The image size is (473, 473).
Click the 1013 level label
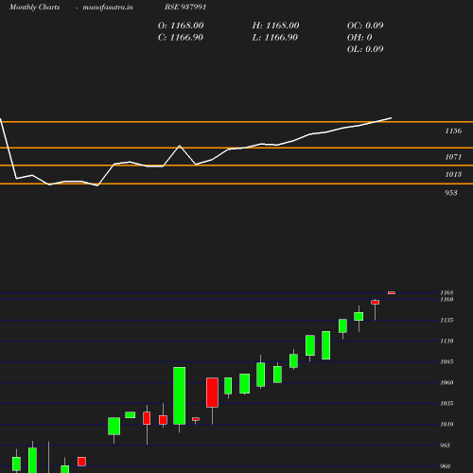[453, 174]
